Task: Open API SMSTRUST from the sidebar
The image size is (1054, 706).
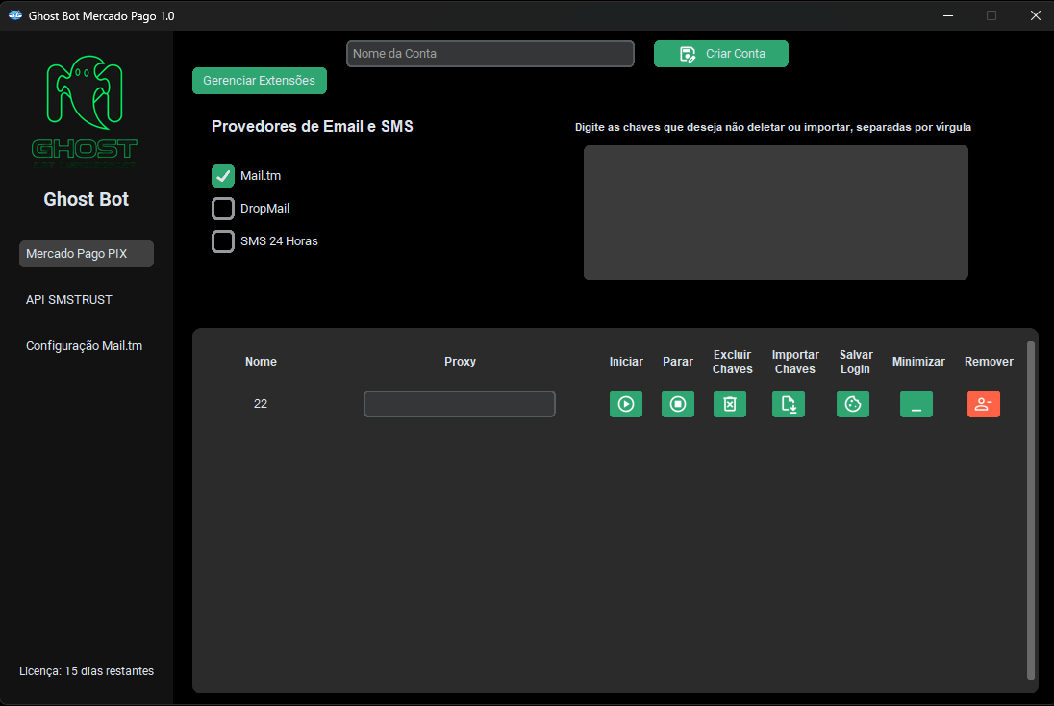Action: (x=69, y=299)
